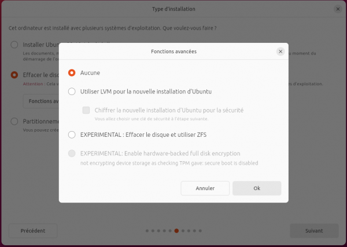Image resolution: width=347 pixels, height=247 pixels.
Task: Select EXPERIMENTAL Effacer le disque et utiliser ZFS
Action: 72,135
